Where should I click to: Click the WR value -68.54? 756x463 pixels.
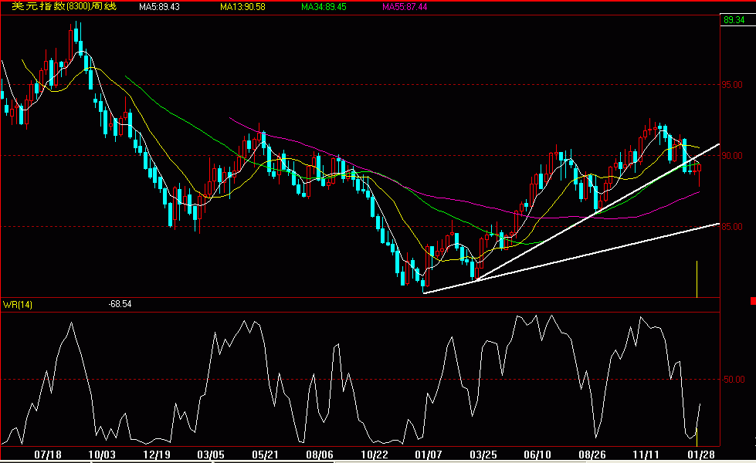point(120,304)
